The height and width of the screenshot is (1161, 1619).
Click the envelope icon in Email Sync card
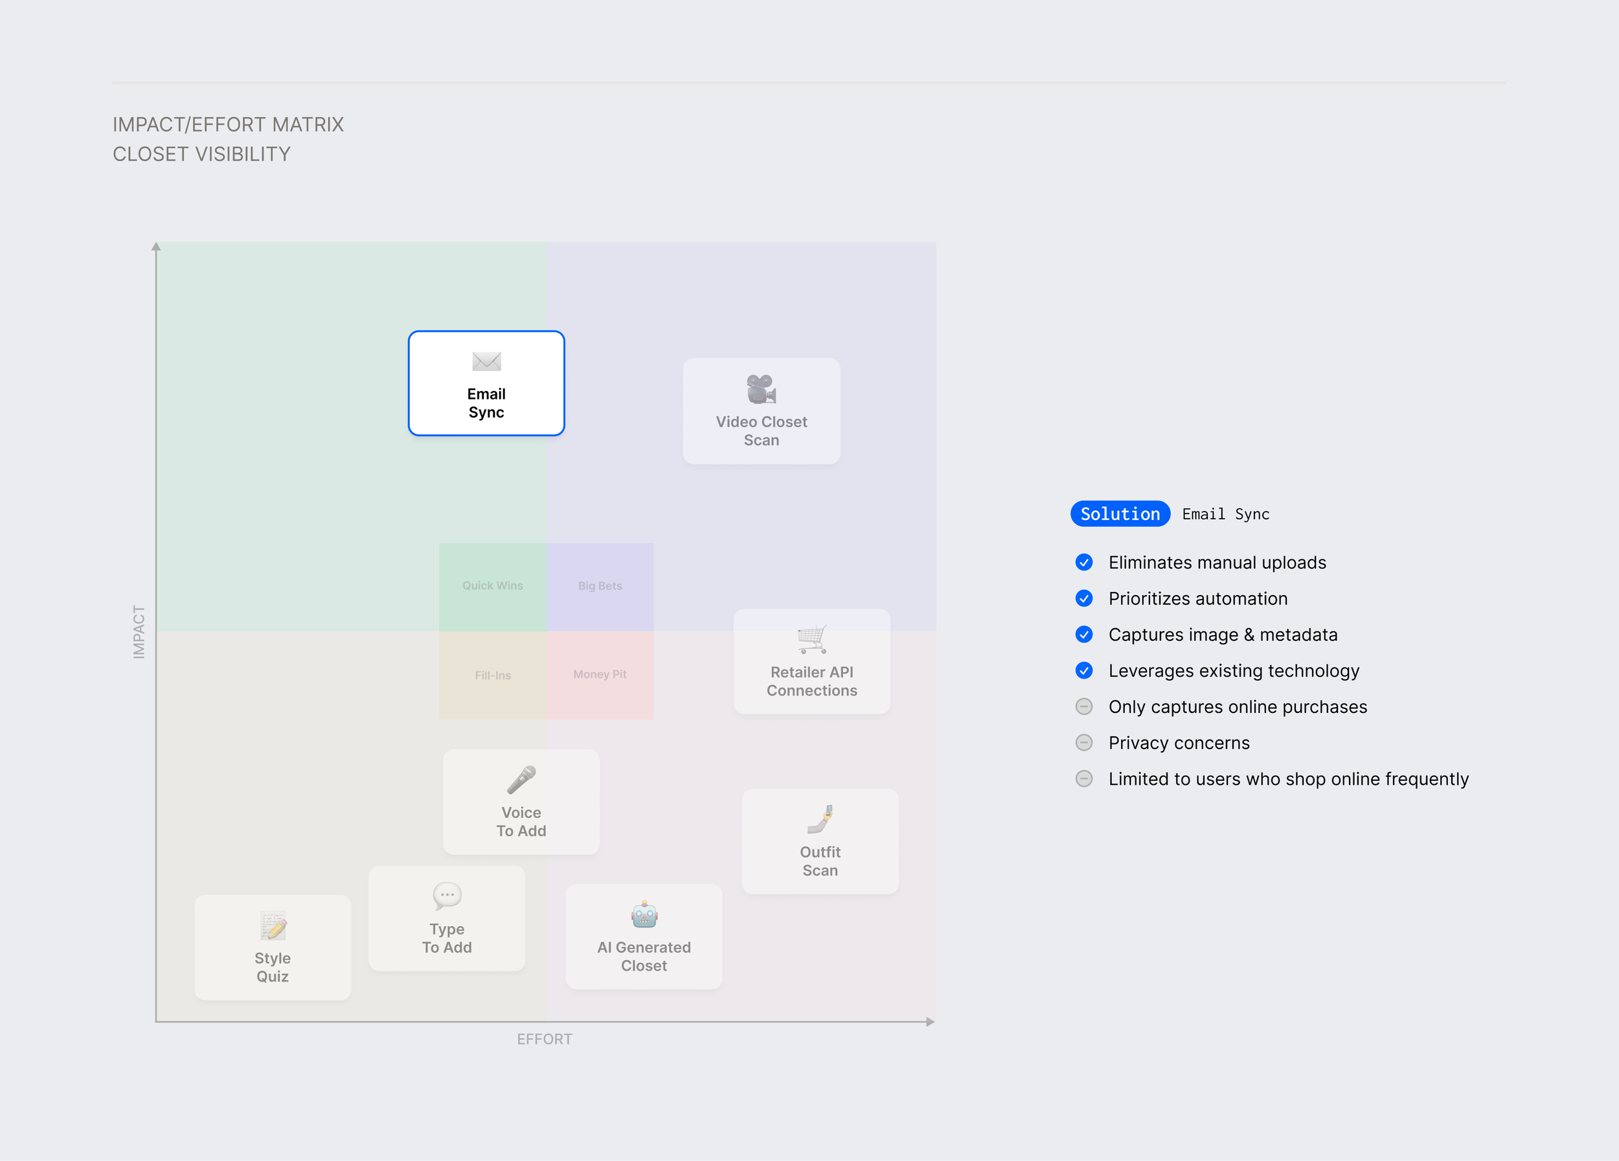(486, 362)
